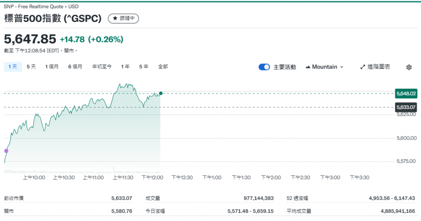Click the green current price dot

(x=160, y=93)
